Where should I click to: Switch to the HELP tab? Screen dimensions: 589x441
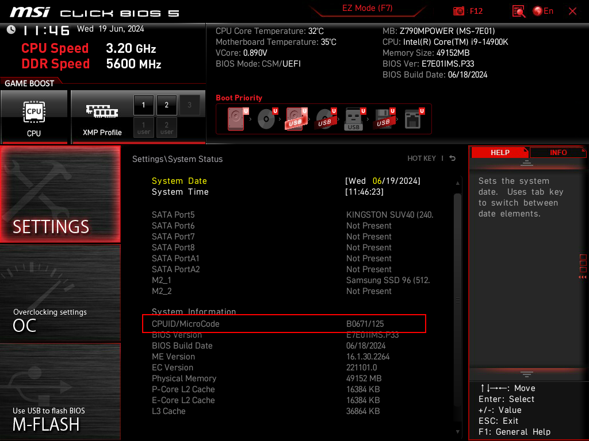click(x=500, y=152)
